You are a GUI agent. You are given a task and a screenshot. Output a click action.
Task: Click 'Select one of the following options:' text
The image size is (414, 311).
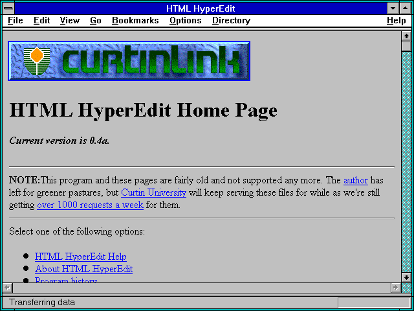[x=77, y=231]
